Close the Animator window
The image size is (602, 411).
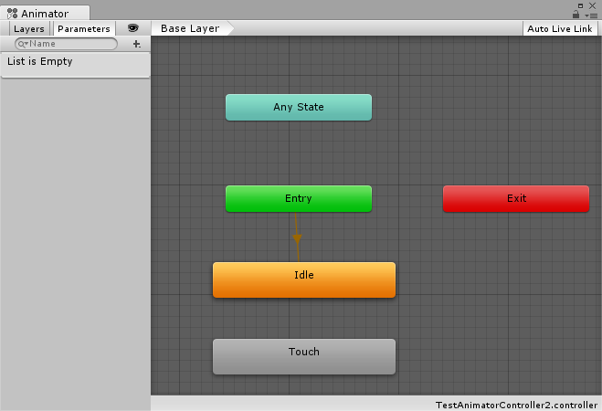pos(593,5)
